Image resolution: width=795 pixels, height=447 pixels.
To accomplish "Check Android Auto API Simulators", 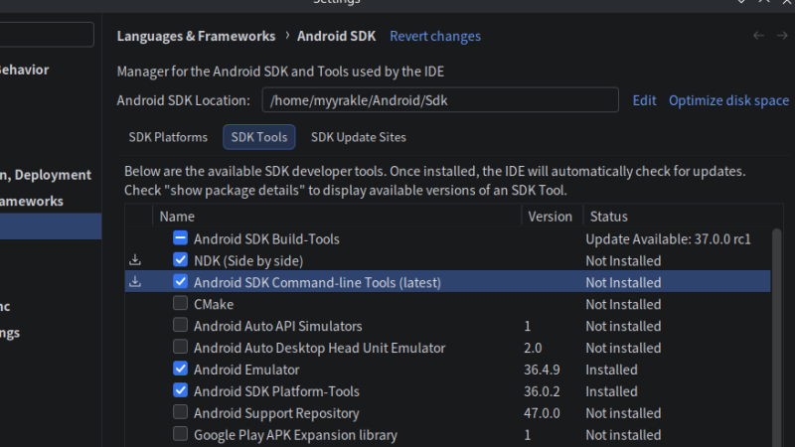I will pos(180,326).
